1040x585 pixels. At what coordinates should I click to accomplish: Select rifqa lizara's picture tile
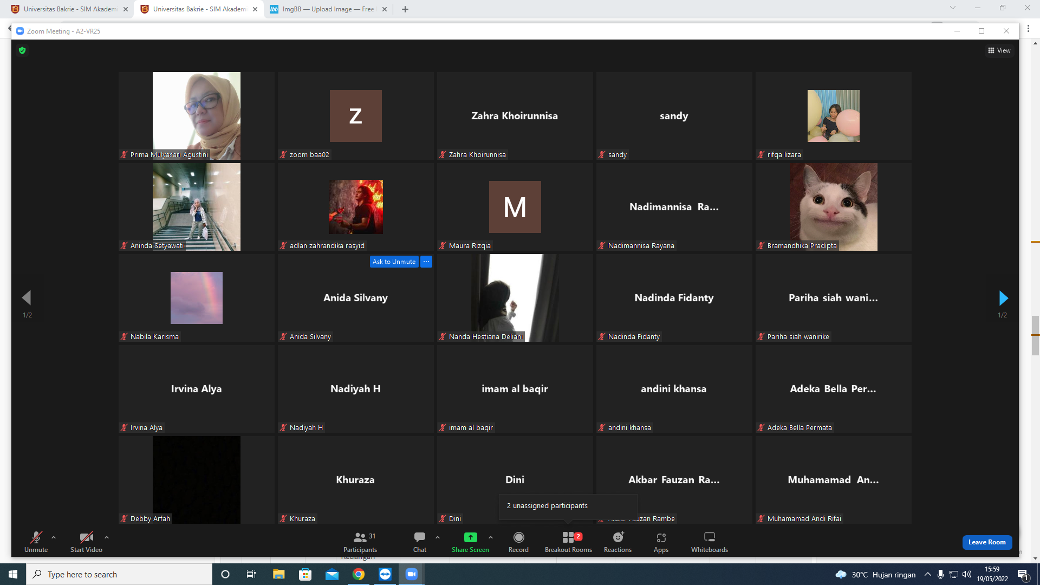tap(834, 116)
